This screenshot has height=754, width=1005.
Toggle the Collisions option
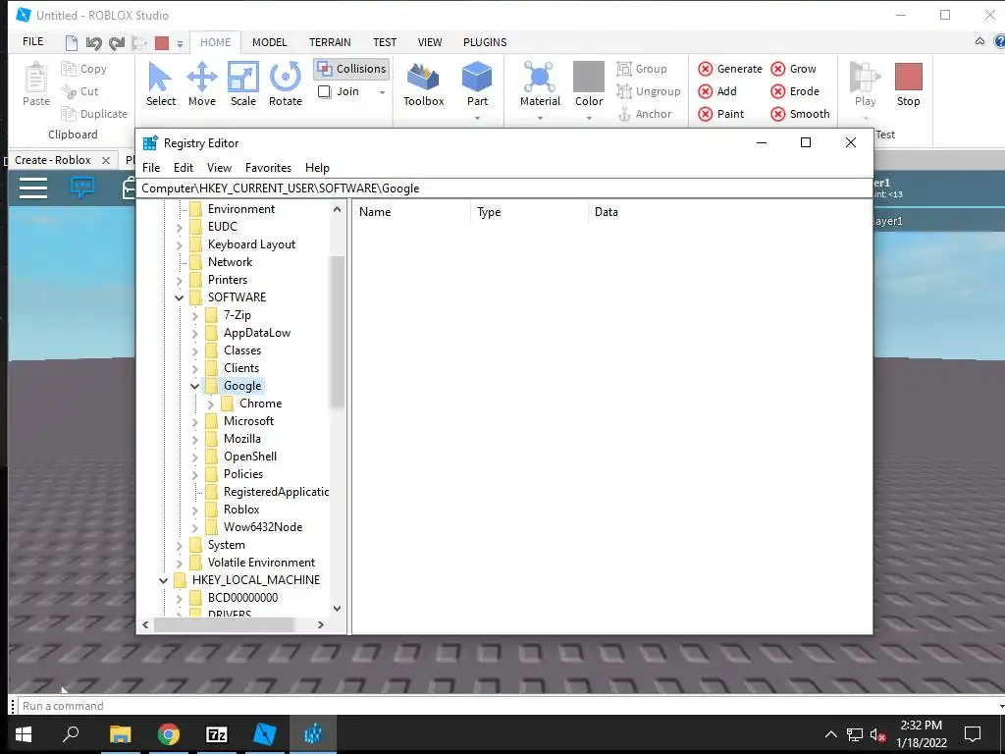[351, 69]
